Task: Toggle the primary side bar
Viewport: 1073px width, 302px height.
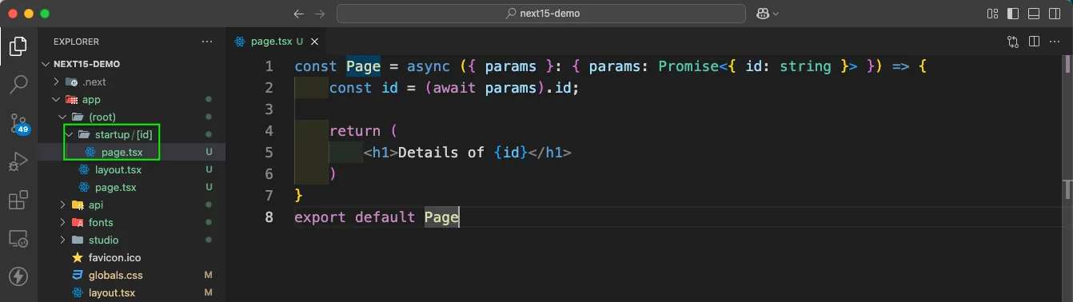Action: click(x=1013, y=14)
